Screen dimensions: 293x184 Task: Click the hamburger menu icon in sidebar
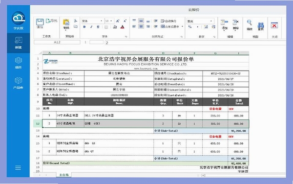(18, 167)
